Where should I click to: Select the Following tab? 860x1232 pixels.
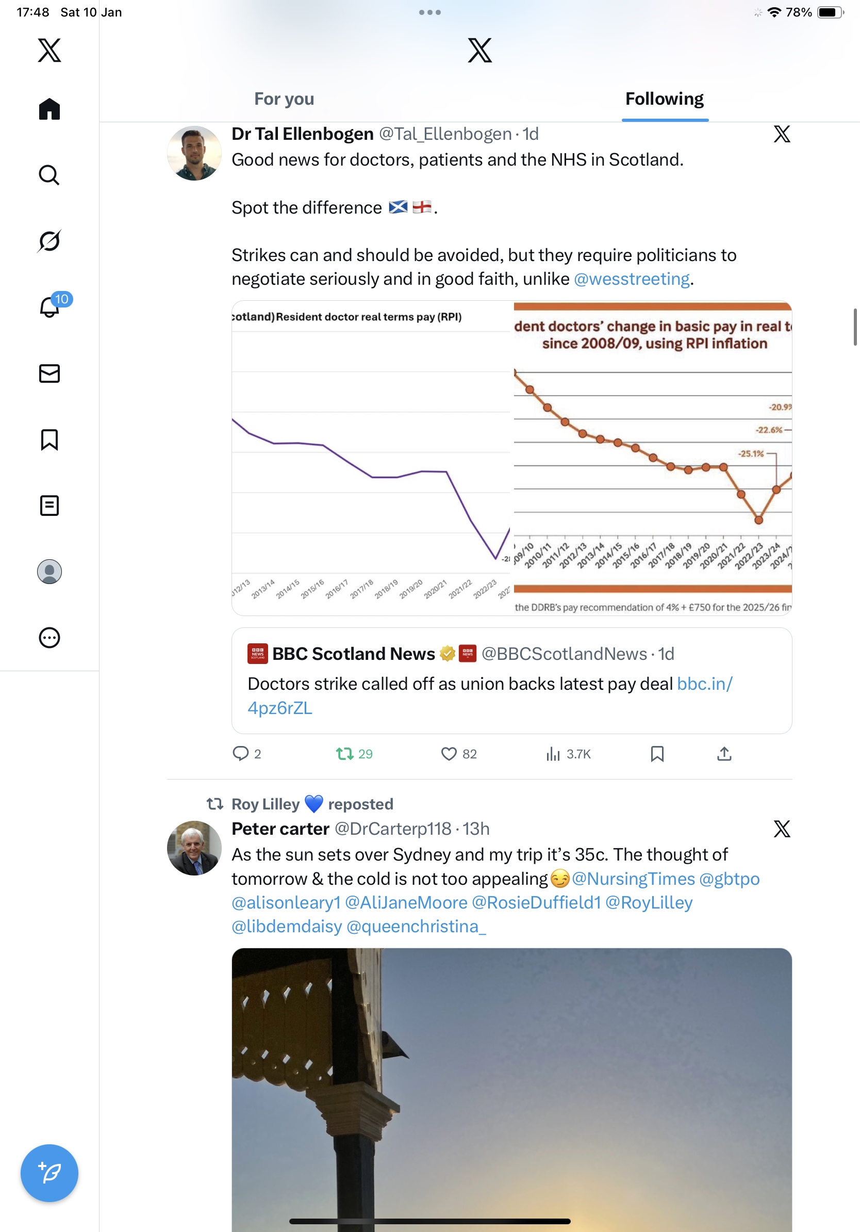pyautogui.click(x=664, y=99)
